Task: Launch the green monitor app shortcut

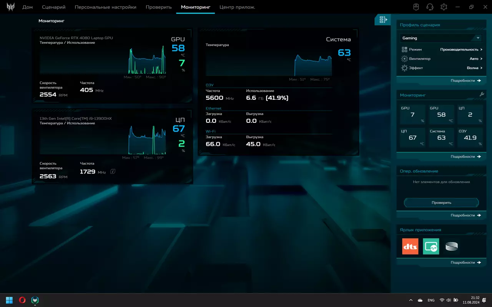Action: coord(431,246)
